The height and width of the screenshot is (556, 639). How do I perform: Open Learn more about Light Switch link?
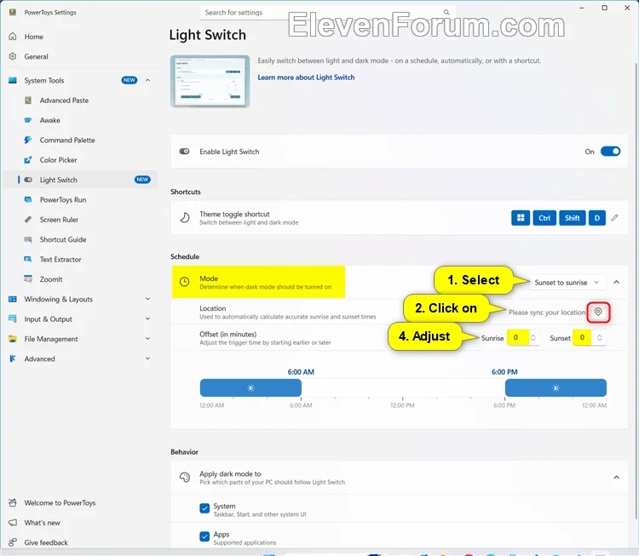[306, 77]
